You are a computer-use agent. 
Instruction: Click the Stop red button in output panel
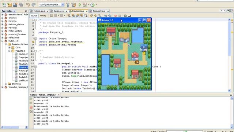31,107
